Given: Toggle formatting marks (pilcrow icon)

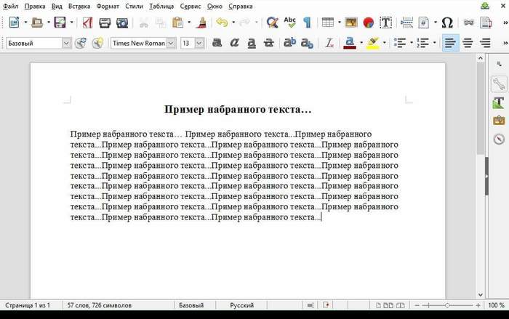Looking at the screenshot, I should tap(307, 23).
